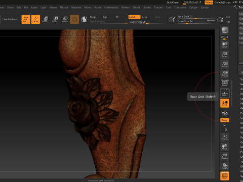Toggle Qxyz rotation mode
Image resolution: width=243 pixels, height=182 pixels.
225,120
